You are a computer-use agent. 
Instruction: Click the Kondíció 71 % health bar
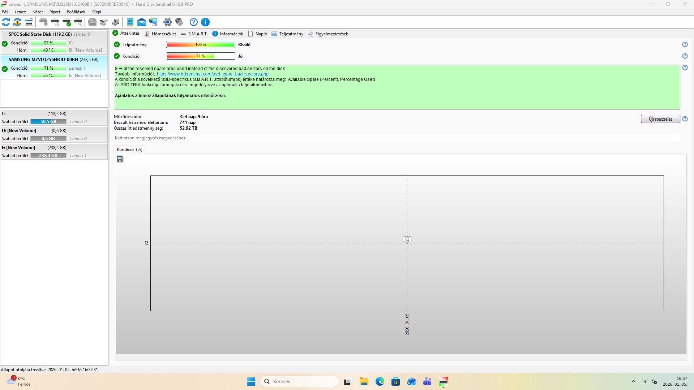201,56
